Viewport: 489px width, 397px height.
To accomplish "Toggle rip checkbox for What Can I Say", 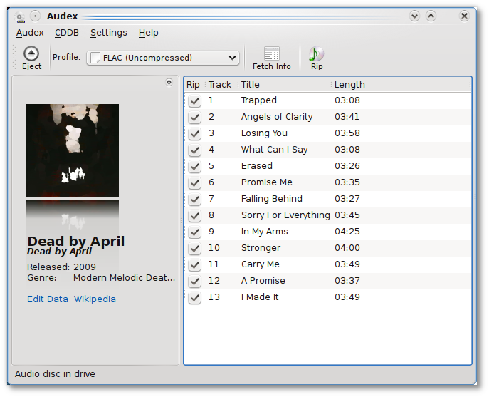I will tap(194, 150).
